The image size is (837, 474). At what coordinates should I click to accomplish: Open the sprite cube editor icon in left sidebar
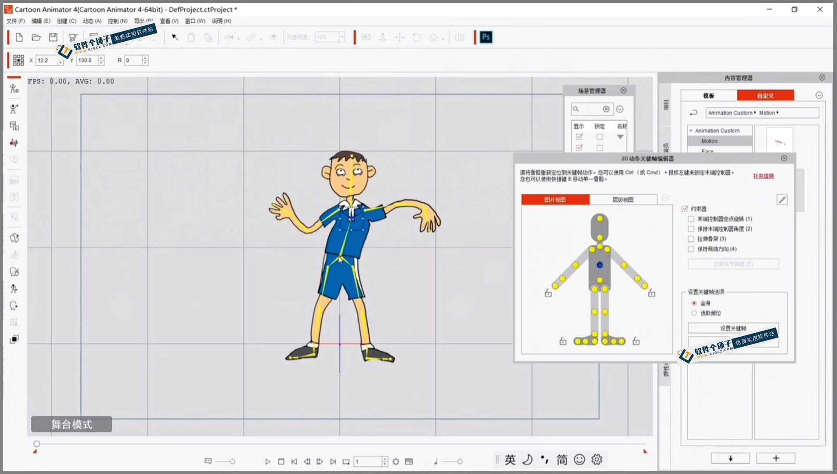tap(14, 238)
